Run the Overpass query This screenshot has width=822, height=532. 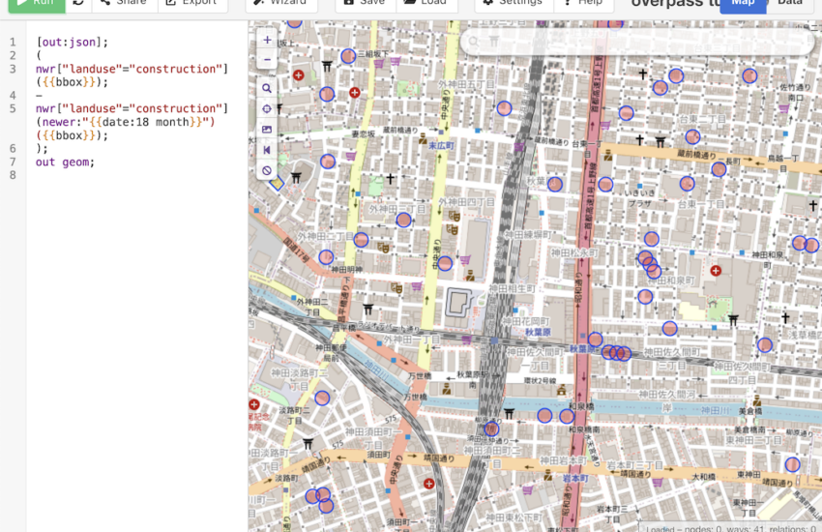[33, 3]
